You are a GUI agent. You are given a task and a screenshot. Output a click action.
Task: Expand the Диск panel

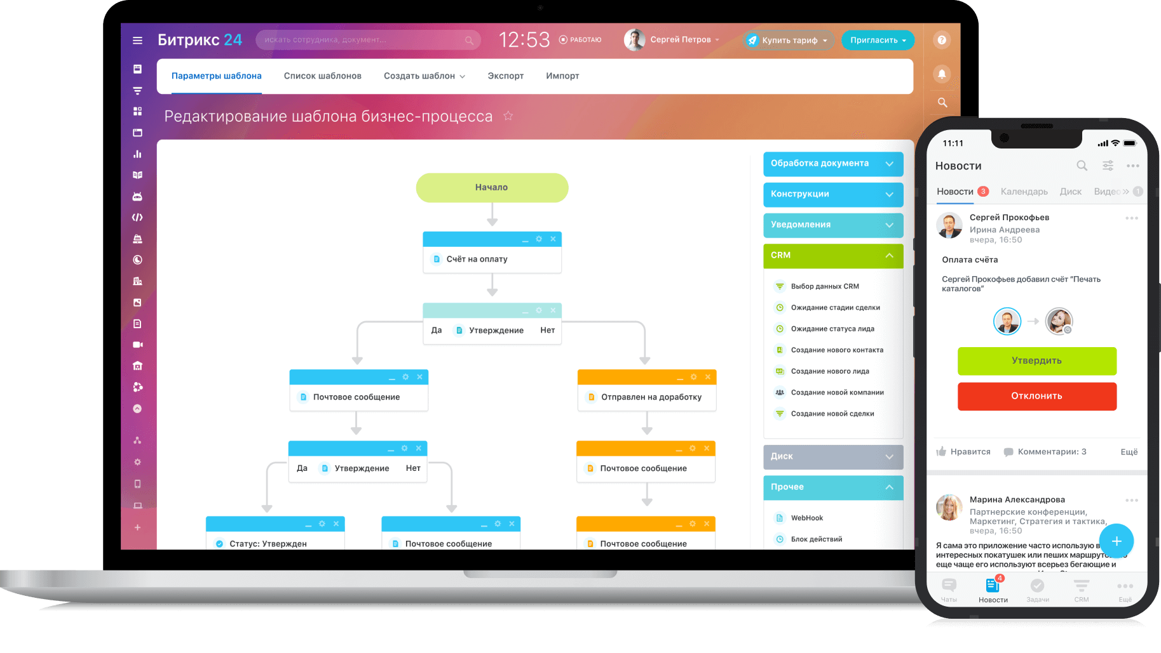(833, 457)
